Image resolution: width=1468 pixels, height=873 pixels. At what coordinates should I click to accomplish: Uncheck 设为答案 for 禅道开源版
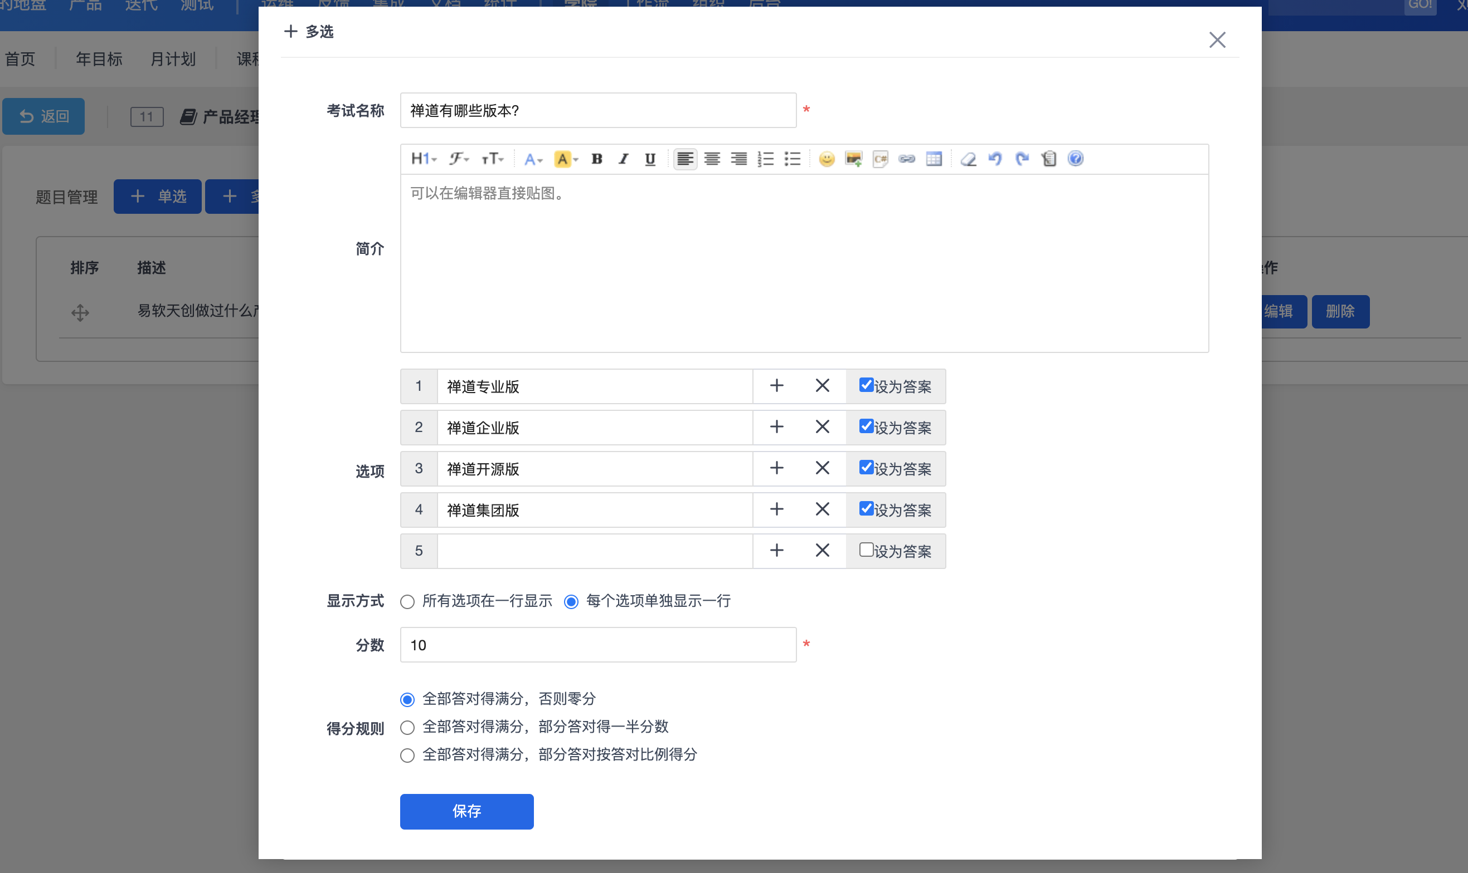(866, 468)
